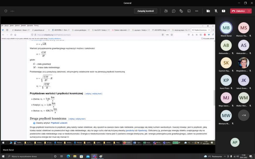255x159 pixels.
Task: Click the hiperbolą link in the article
Action: coord(142,130)
